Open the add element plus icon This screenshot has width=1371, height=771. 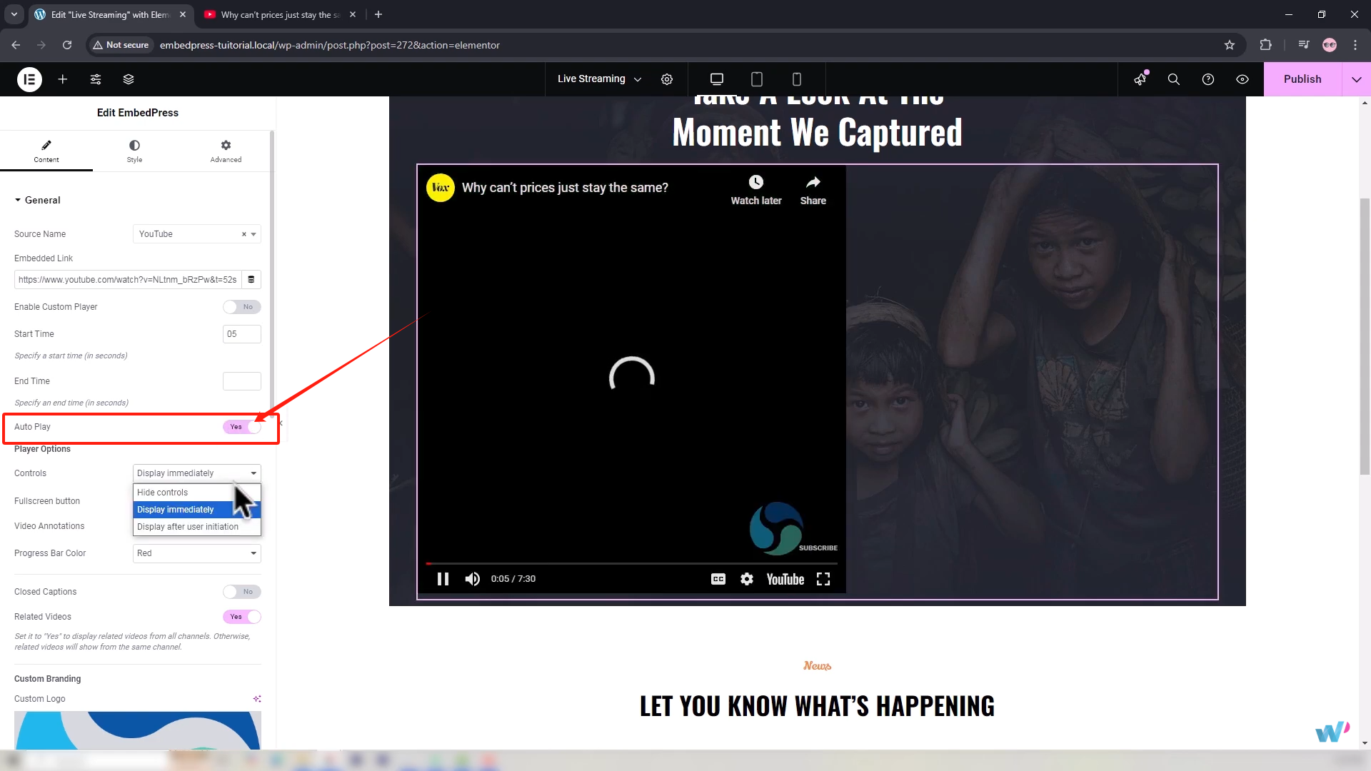pyautogui.click(x=63, y=79)
